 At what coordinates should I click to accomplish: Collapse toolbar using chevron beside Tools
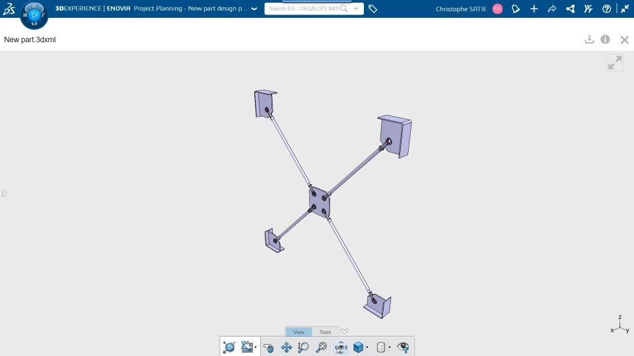(344, 332)
